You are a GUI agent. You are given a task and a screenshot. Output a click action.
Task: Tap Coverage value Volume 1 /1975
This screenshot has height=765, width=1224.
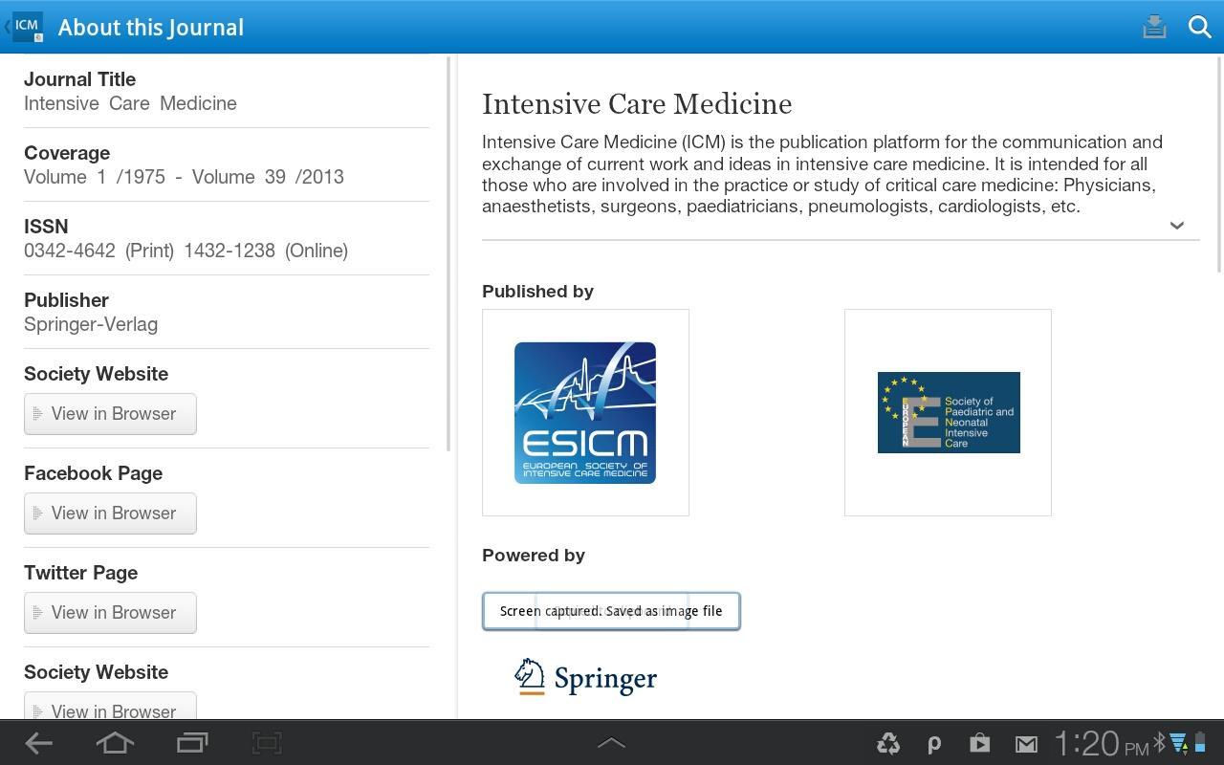click(x=95, y=177)
